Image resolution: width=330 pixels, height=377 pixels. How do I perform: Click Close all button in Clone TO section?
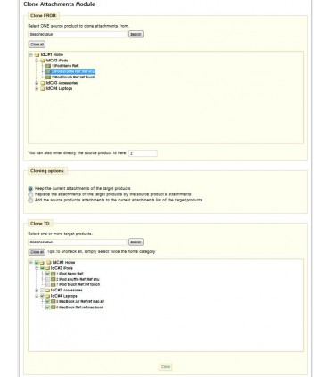(37, 252)
